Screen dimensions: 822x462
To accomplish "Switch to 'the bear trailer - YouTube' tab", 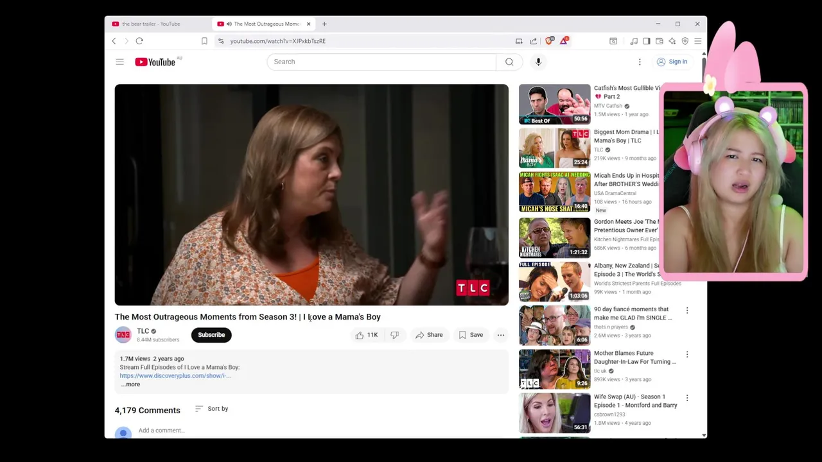I will click(159, 24).
